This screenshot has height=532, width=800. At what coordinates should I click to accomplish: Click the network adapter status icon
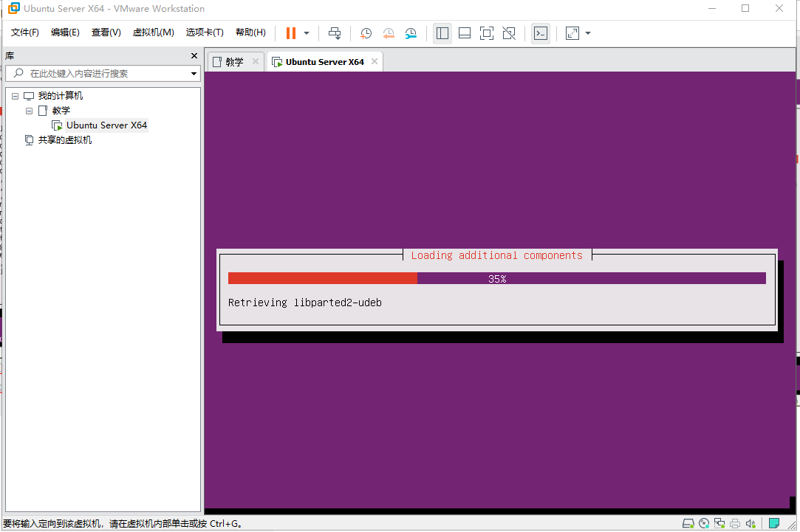click(x=719, y=523)
